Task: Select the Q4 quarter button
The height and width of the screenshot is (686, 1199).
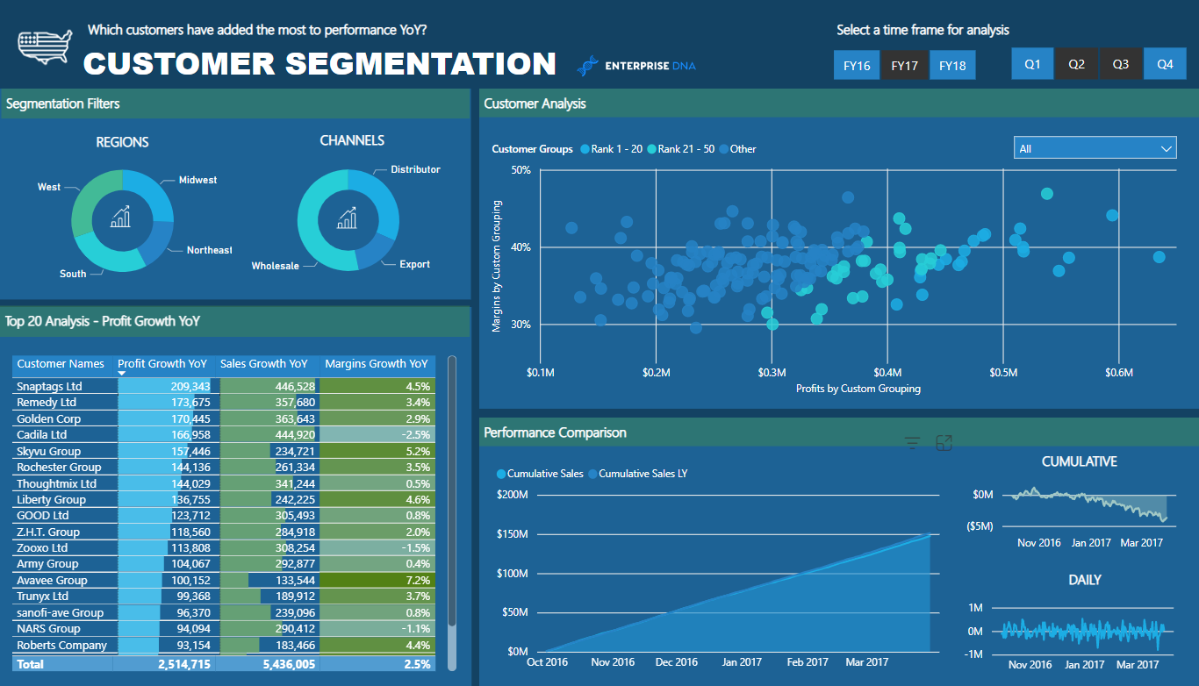Action: (x=1165, y=64)
